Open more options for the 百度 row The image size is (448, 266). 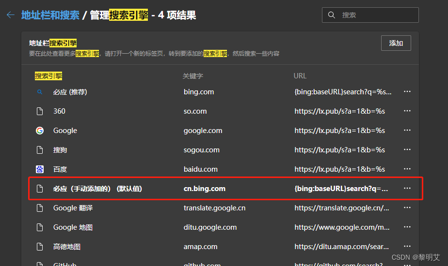[x=407, y=169]
